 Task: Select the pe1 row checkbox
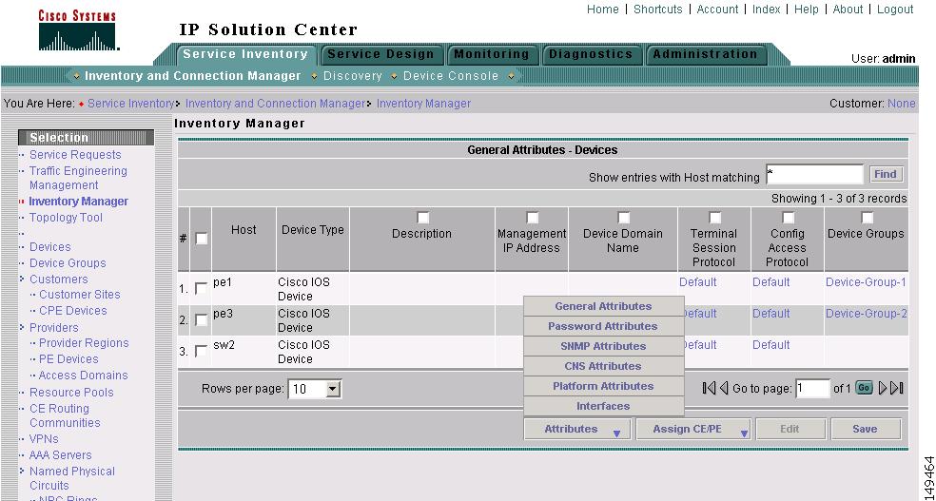click(x=201, y=288)
